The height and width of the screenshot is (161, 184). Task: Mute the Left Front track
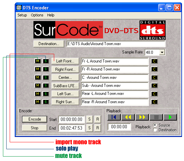point(38,61)
